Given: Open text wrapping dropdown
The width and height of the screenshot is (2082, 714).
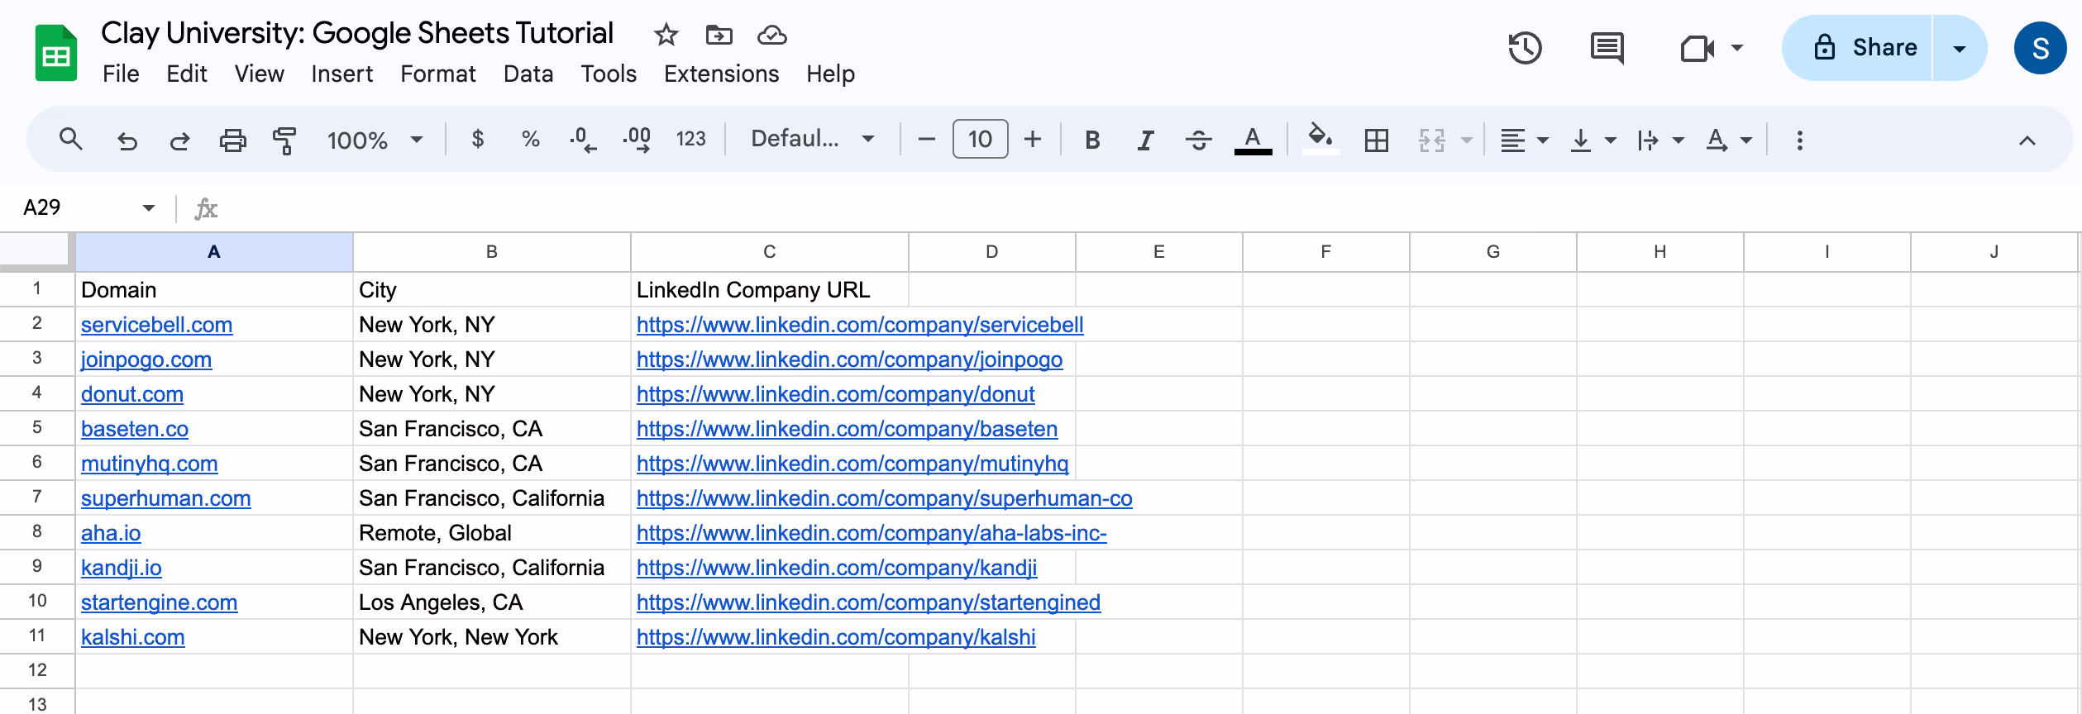Looking at the screenshot, I should 1660,140.
